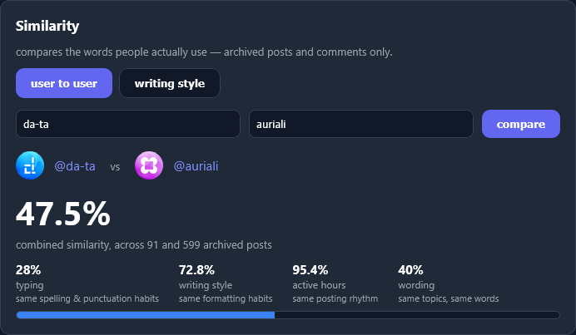Click the pink auriali avatar icon
Image resolution: width=576 pixels, height=335 pixels.
(149, 165)
